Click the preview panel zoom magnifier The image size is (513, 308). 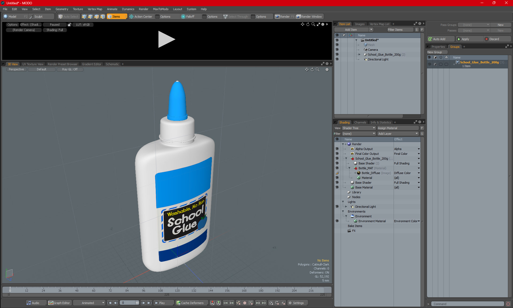pos(313,24)
